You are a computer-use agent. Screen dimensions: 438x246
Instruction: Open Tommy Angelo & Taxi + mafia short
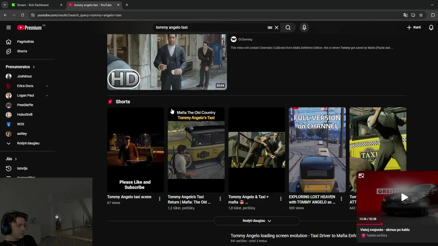(x=257, y=150)
